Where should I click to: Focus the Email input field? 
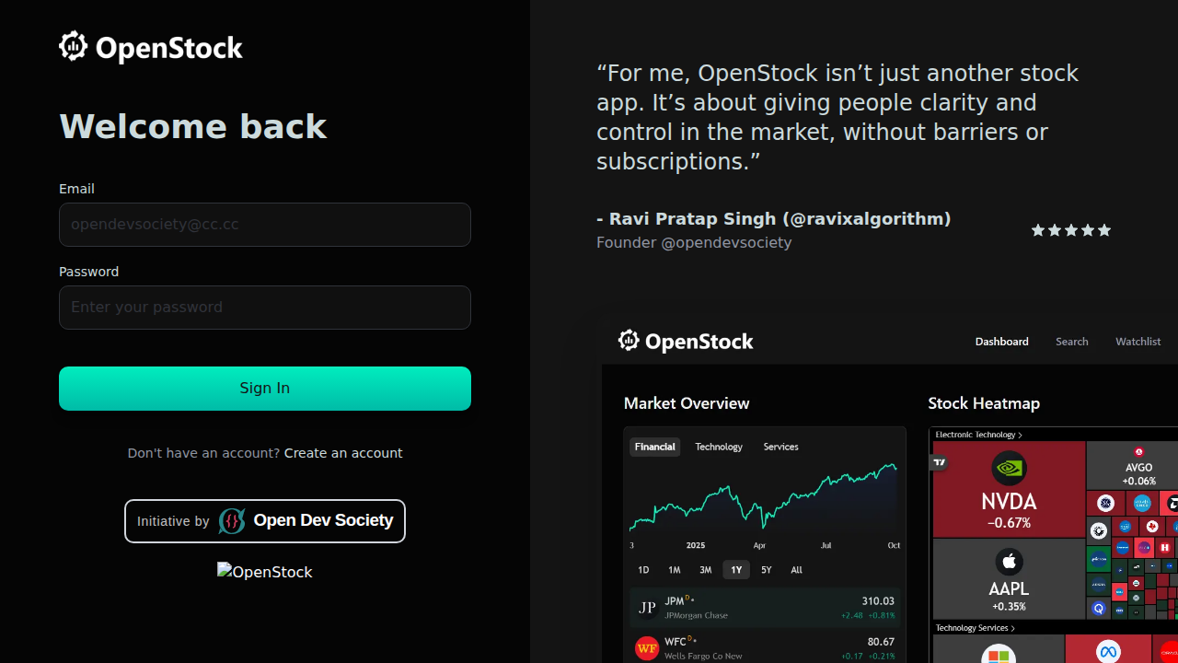pos(265,225)
